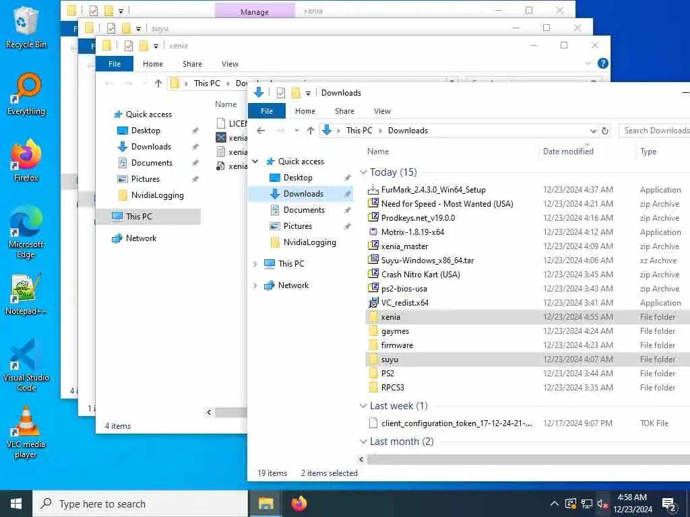This screenshot has width=690, height=517.
Task: Select Desktop in Downloads sidebar
Action: point(298,178)
